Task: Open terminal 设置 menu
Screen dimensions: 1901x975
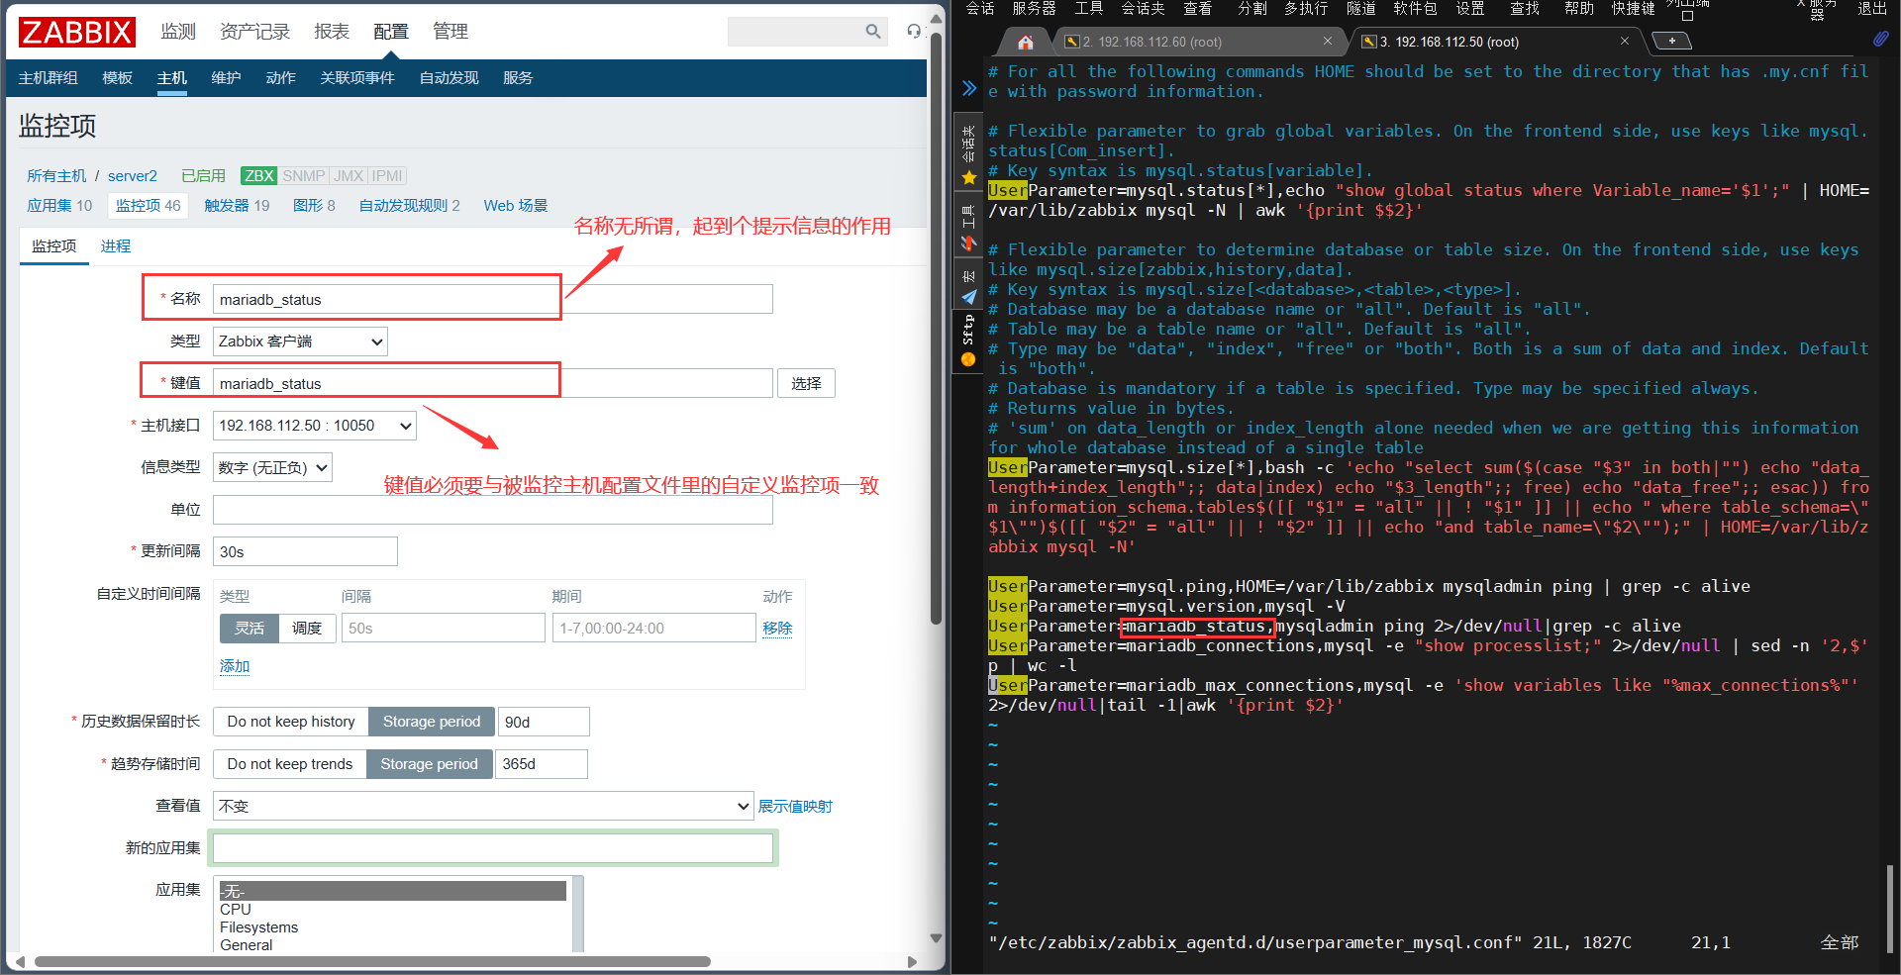Action: coord(1469,8)
